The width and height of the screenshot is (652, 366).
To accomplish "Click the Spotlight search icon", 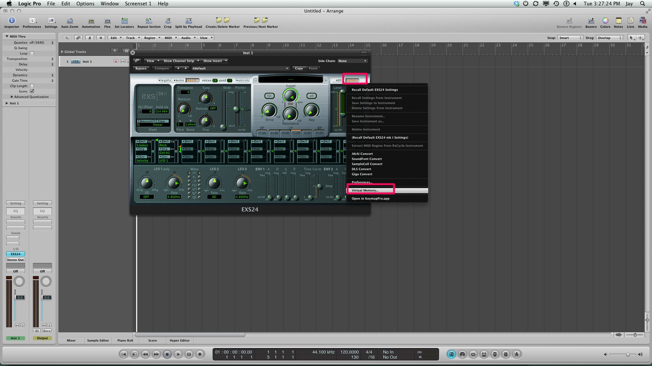I will point(642,3).
